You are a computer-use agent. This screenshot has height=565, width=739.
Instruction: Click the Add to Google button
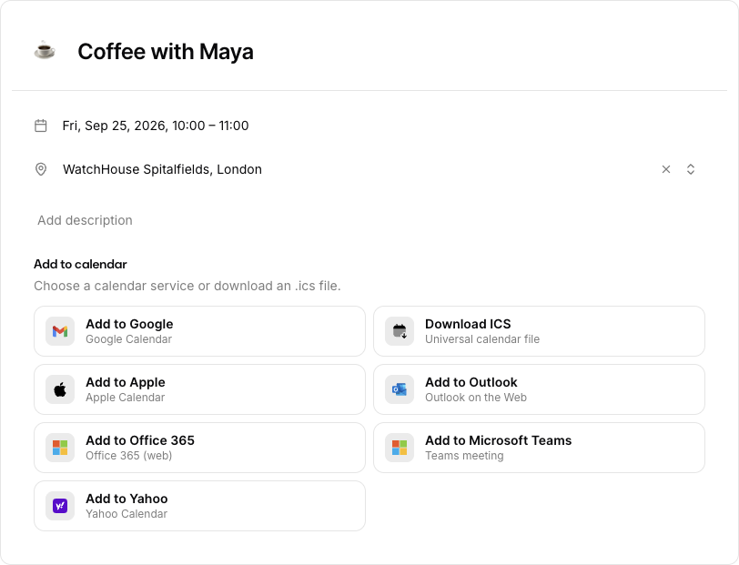click(x=200, y=331)
